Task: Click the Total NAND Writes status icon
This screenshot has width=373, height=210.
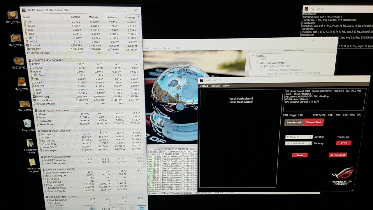Action: (x=46, y=188)
